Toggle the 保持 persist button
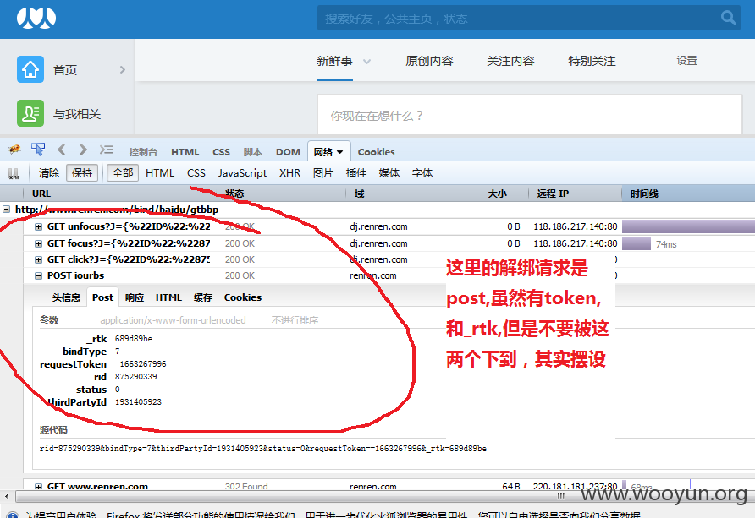Image resolution: width=755 pixels, height=518 pixels. (82, 173)
